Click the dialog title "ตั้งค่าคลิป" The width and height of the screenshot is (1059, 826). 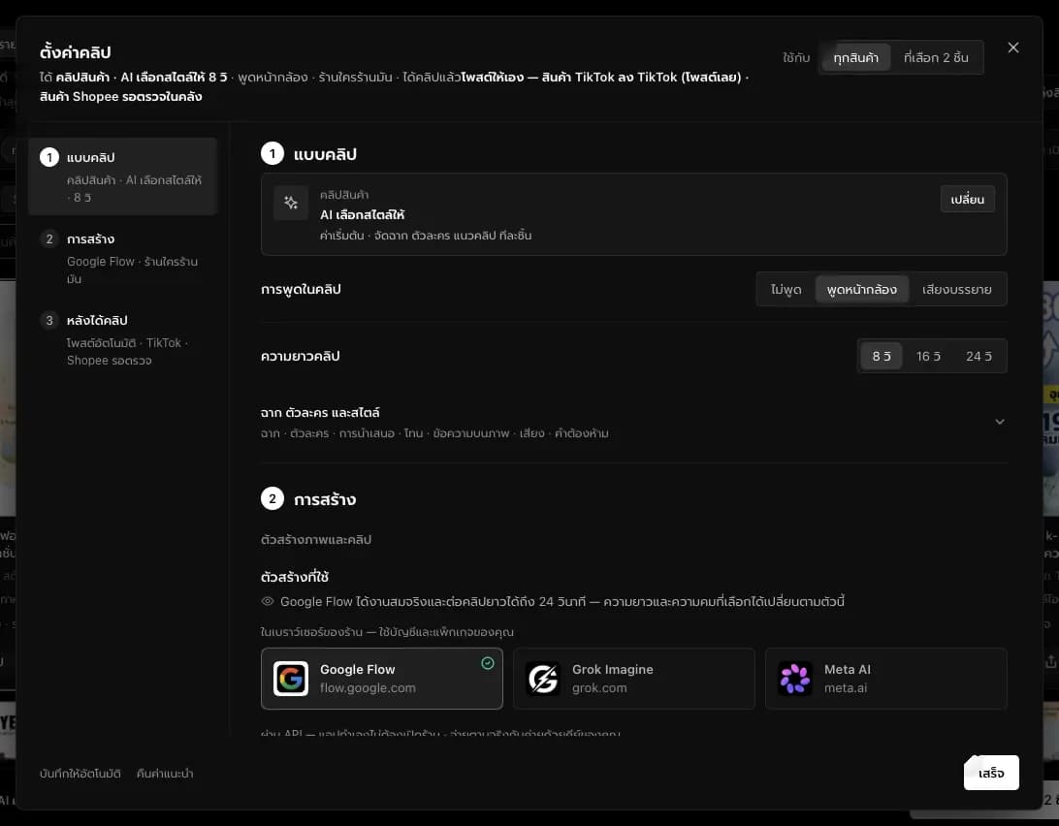coord(75,52)
